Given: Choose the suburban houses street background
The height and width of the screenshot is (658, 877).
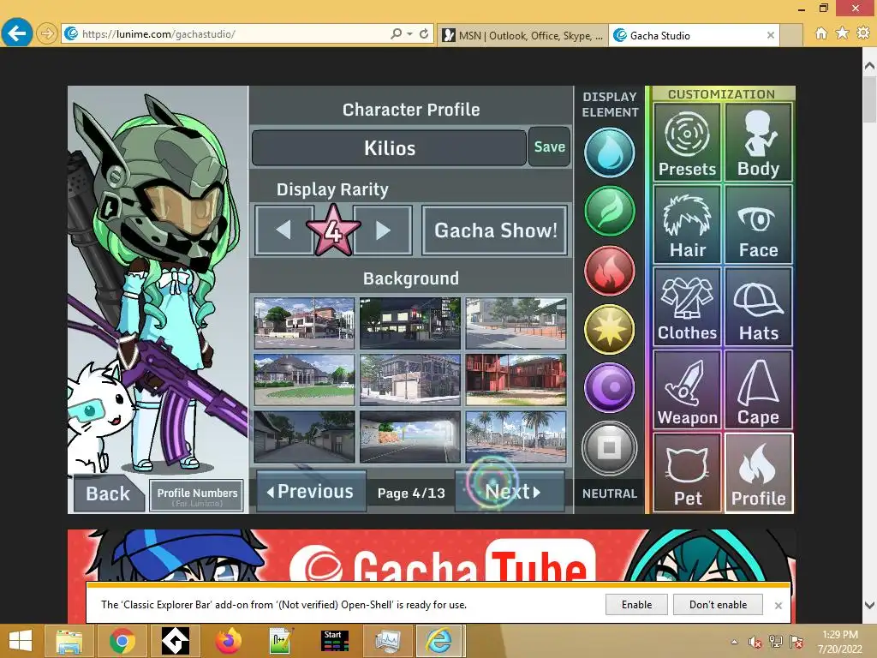Looking at the screenshot, I should (x=304, y=323).
